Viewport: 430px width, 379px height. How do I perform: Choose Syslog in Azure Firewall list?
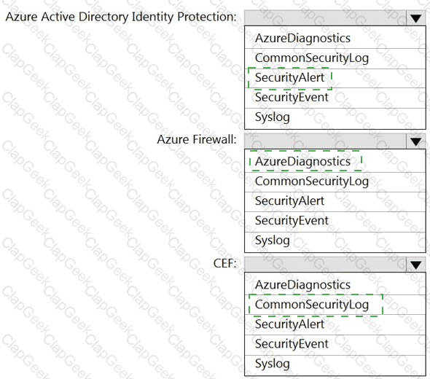335,241
